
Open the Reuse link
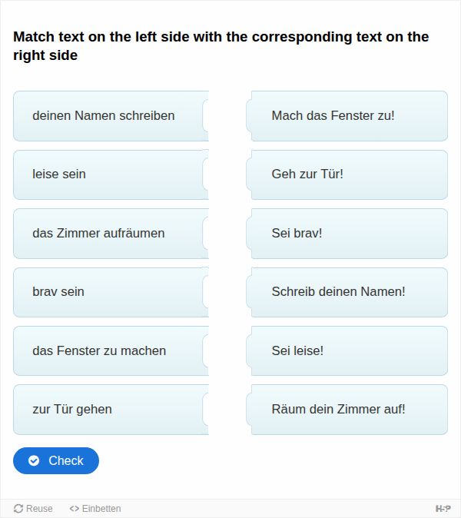[x=33, y=509]
